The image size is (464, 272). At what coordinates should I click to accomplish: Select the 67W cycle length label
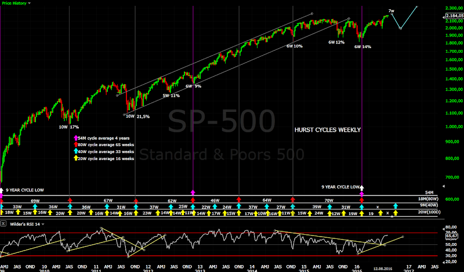[108, 200]
